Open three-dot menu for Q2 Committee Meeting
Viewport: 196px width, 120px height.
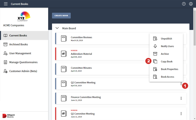tap(181, 84)
